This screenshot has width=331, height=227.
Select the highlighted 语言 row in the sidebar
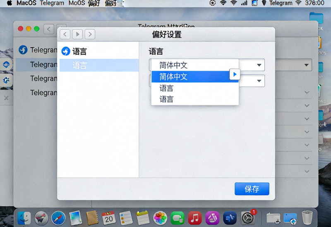pyautogui.click(x=99, y=65)
